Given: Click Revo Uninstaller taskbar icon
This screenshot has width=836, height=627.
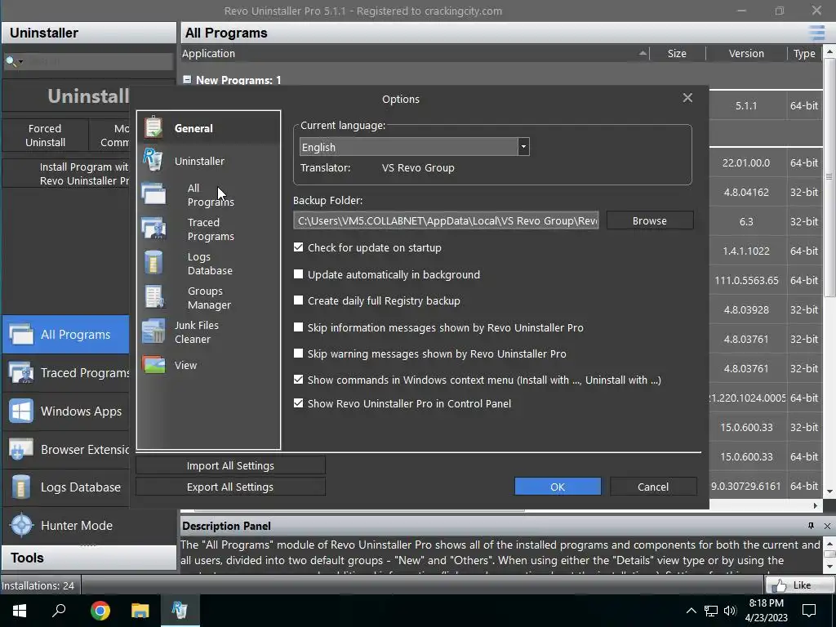Looking at the screenshot, I should coord(180,611).
